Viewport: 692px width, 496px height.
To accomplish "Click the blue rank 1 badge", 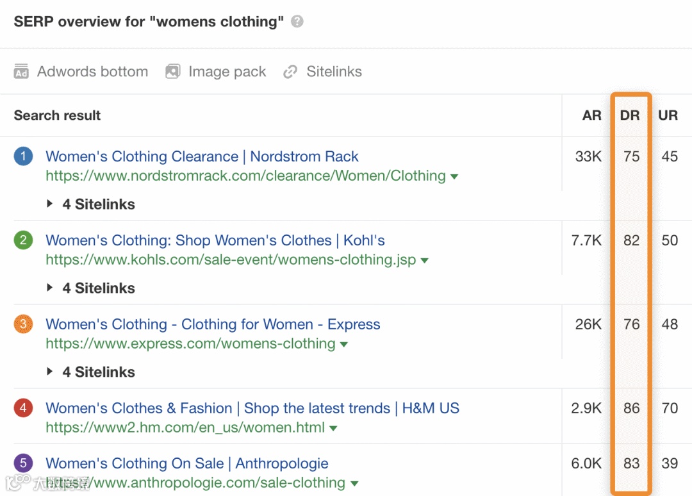I will pyautogui.click(x=23, y=156).
